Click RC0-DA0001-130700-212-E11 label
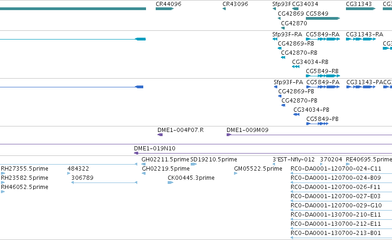The width and height of the screenshot is (392, 240). click(335, 224)
